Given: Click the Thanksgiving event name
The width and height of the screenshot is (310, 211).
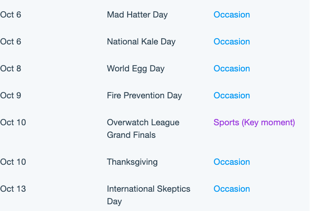Looking at the screenshot, I should (x=132, y=162).
